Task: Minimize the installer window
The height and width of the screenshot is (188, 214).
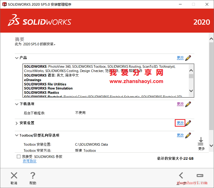Action: [180, 4]
